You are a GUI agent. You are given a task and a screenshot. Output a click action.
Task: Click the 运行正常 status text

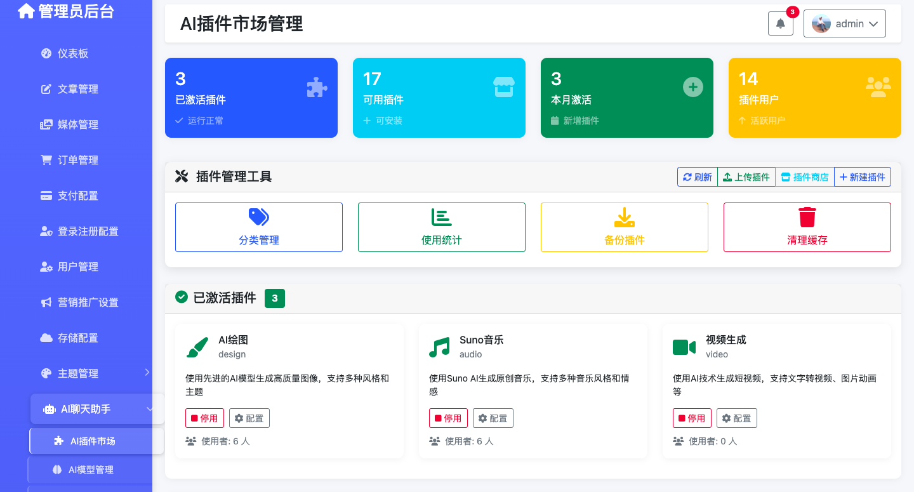click(x=206, y=121)
